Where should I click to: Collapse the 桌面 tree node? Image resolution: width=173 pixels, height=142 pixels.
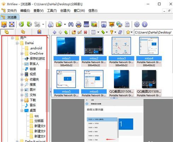pos(22,111)
